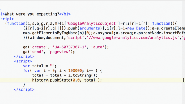Screen dimensions: 185x104
Task: Click the 'for(' keyword of the loop
Action: 27,71
